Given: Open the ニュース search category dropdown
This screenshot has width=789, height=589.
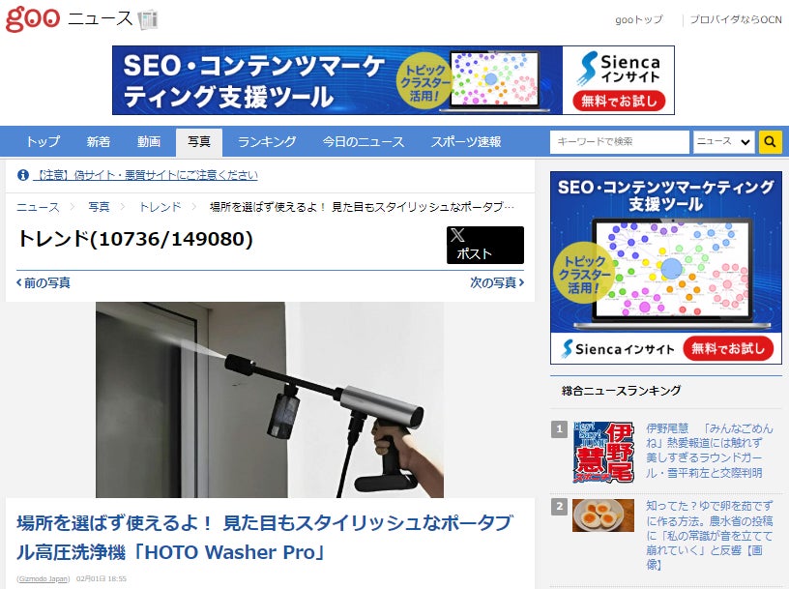Looking at the screenshot, I should (x=723, y=142).
